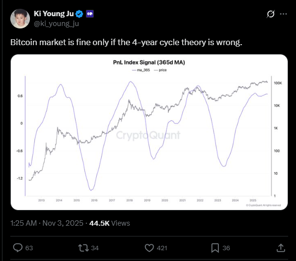
Task: Repost this tweet using the retweet icon
Action: [x=83, y=248]
